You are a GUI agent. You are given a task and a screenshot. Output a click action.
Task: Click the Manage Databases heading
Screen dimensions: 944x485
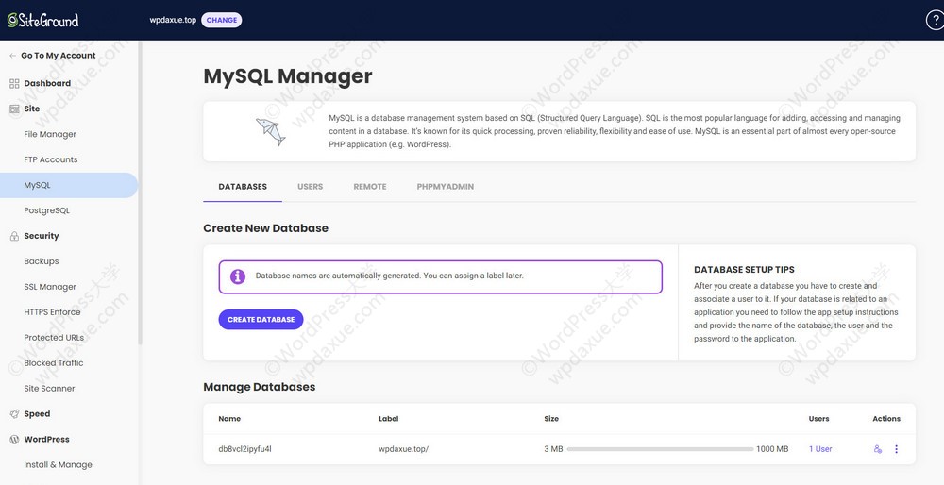click(x=260, y=387)
